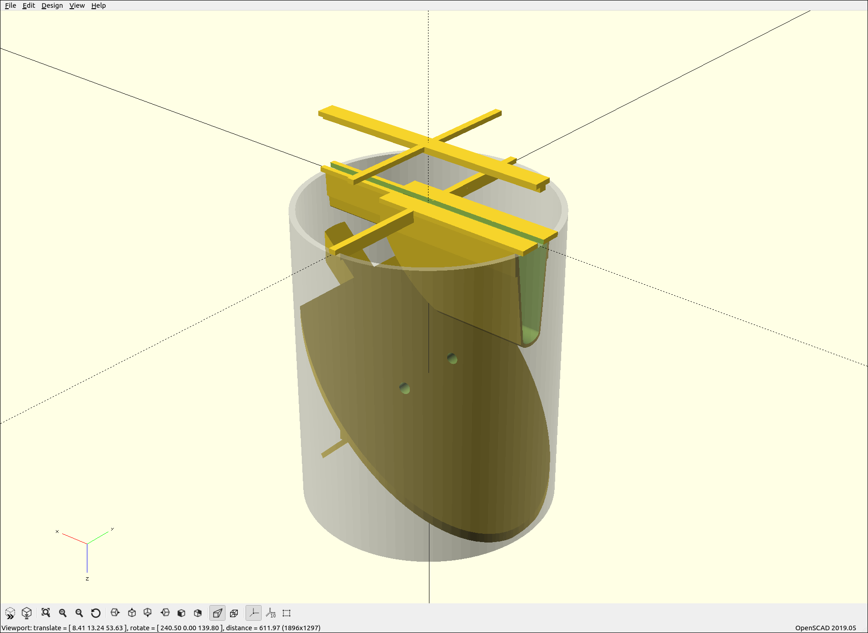Switch to the Left view cube icon
This screenshot has height=633, width=868.
[x=165, y=613]
